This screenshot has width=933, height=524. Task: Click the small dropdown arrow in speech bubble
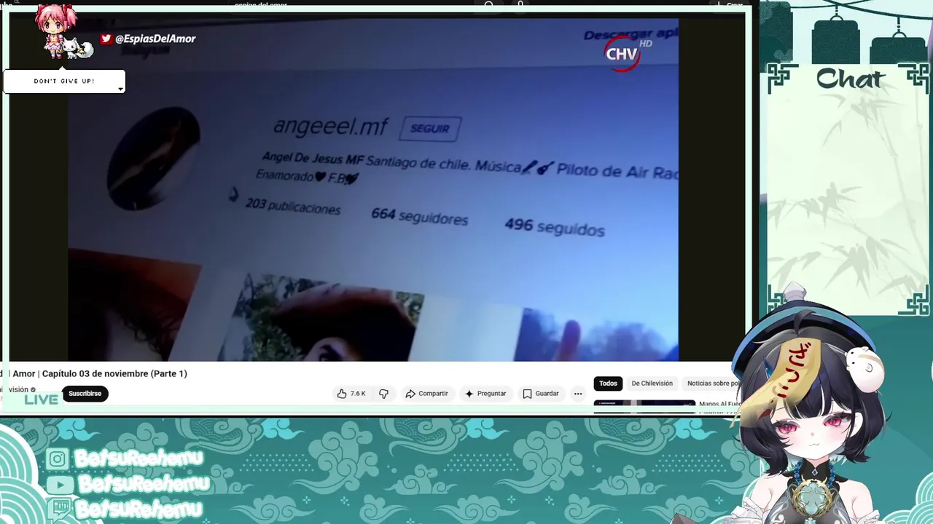coord(120,90)
